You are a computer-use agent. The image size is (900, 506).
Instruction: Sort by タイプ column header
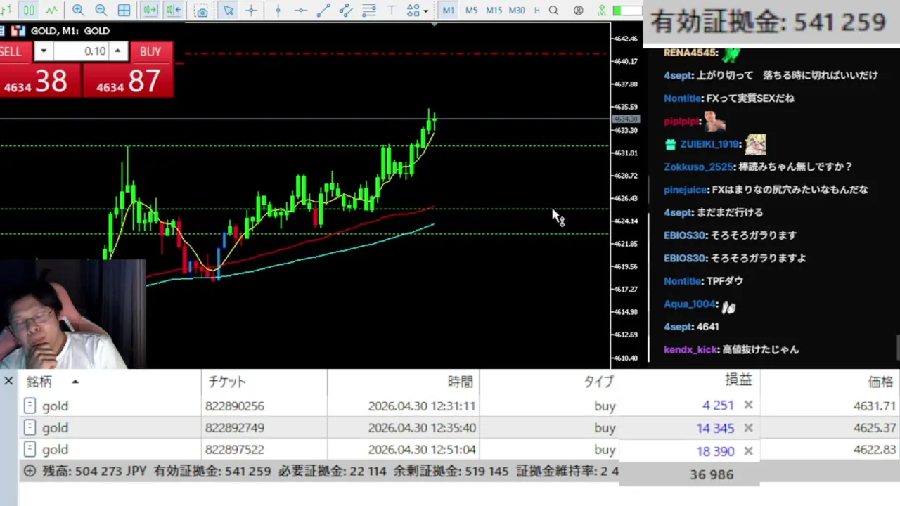point(548,382)
